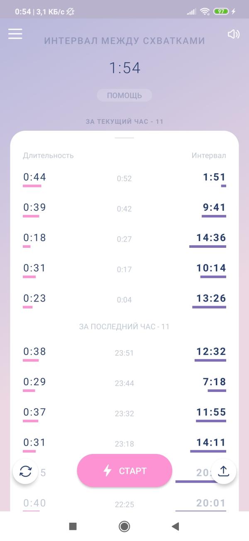Image resolution: width=249 pixels, height=541 pixels.
Task: Tap Android back navigation triangle
Action: pyautogui.click(x=175, y=526)
